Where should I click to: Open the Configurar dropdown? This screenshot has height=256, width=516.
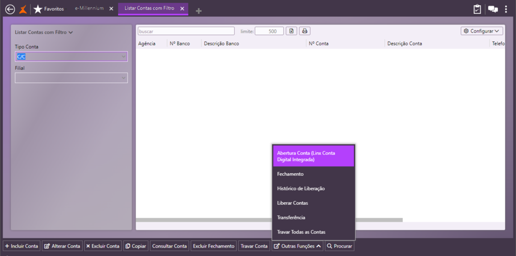click(482, 31)
